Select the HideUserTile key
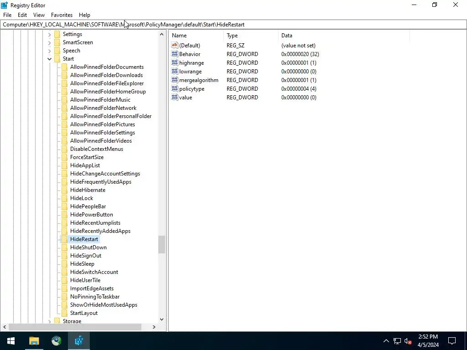The width and height of the screenshot is (467, 350). click(x=85, y=280)
